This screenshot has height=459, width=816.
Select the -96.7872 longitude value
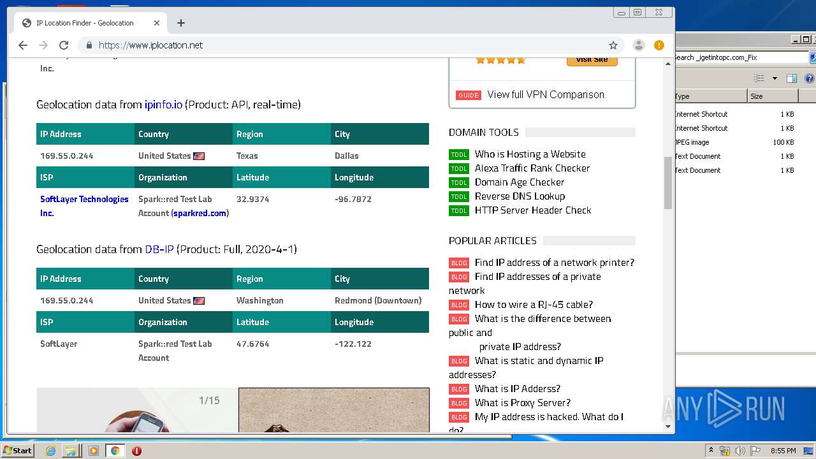353,199
